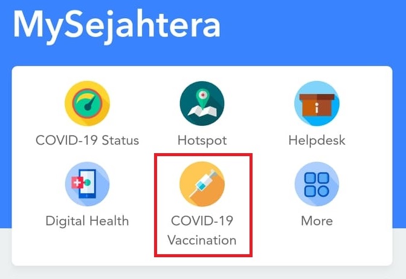Launch the Digital Health phone icon
This screenshot has width=406, height=279.
pos(87,184)
